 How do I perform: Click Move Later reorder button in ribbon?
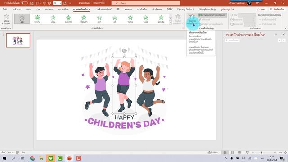(267, 24)
